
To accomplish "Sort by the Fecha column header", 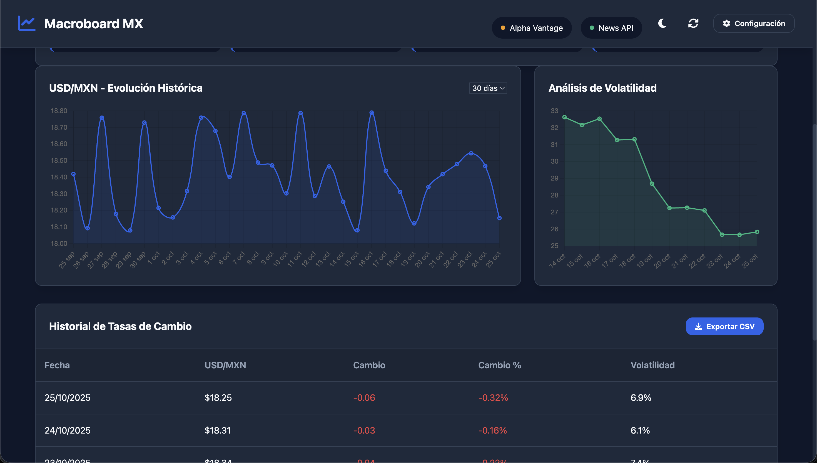I will pyautogui.click(x=57, y=365).
